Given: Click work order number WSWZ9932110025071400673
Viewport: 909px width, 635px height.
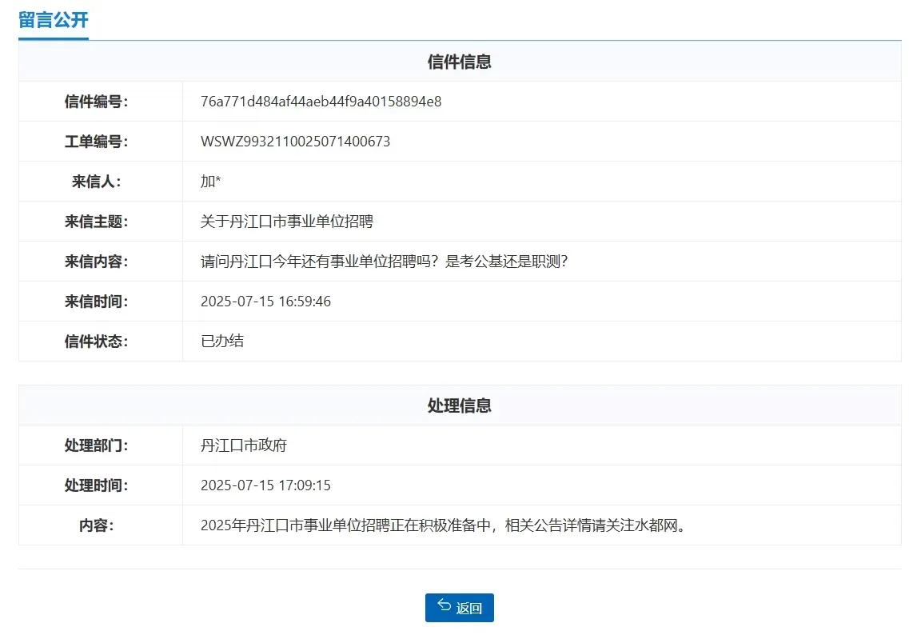Looking at the screenshot, I should (295, 142).
